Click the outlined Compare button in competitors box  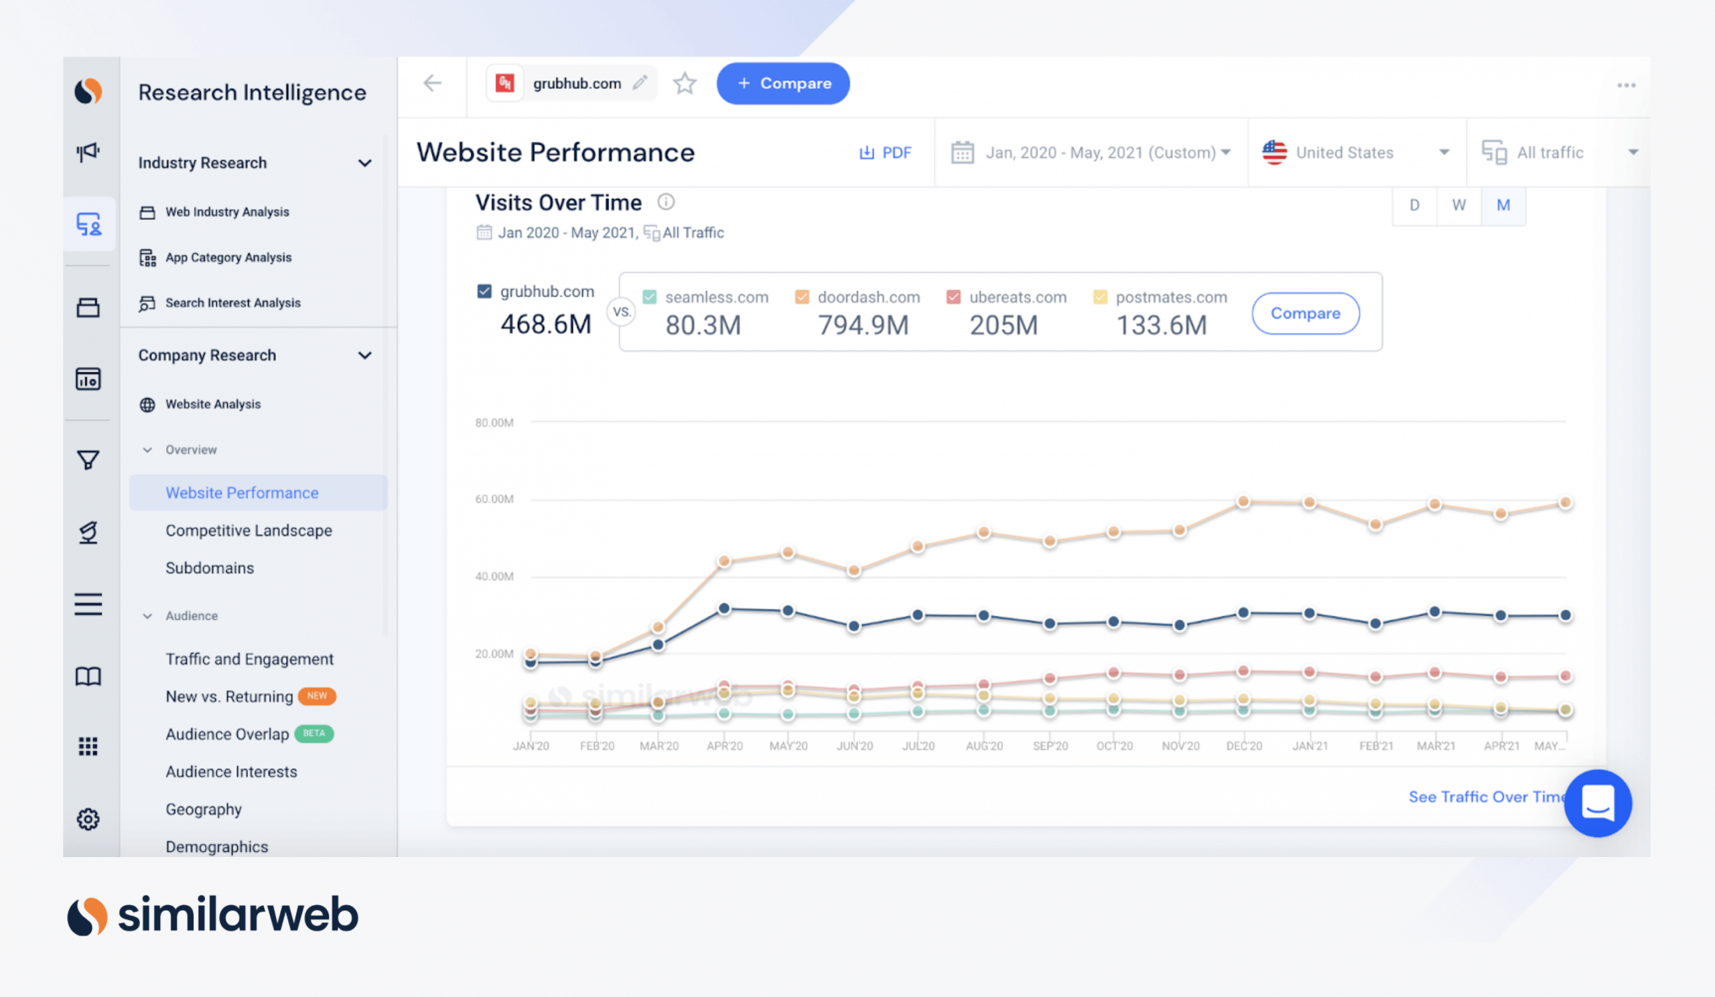click(x=1305, y=313)
